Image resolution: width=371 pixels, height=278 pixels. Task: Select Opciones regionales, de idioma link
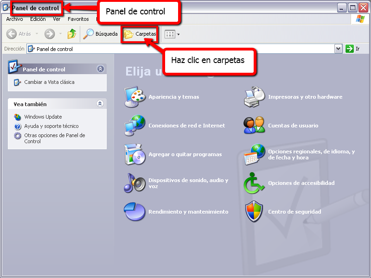point(311,154)
